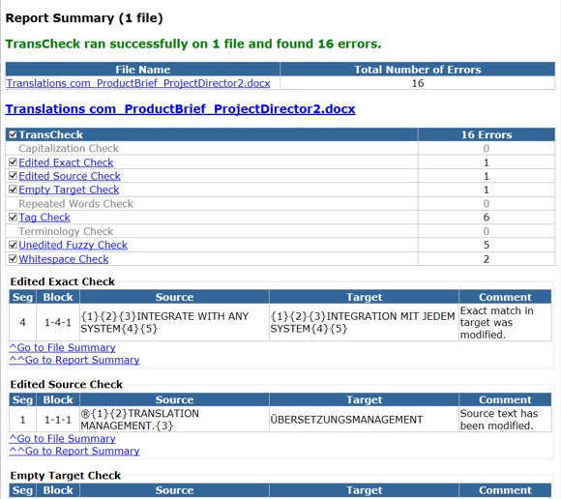Toggle the Empty Target Check checkbox
The height and width of the screenshot is (499, 561).
tap(13, 190)
